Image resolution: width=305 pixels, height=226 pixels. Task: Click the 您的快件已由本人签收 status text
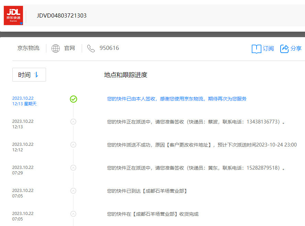[177, 99]
